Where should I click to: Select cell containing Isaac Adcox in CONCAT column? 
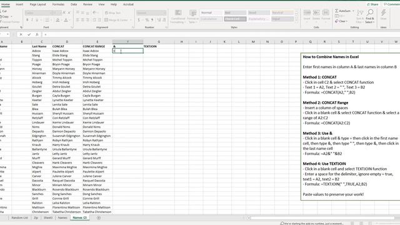67,51
